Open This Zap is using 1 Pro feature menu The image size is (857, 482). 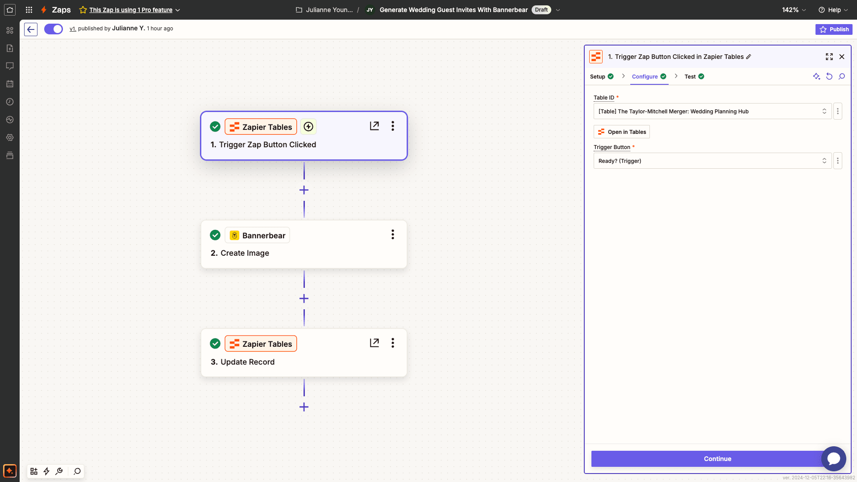coord(129,10)
